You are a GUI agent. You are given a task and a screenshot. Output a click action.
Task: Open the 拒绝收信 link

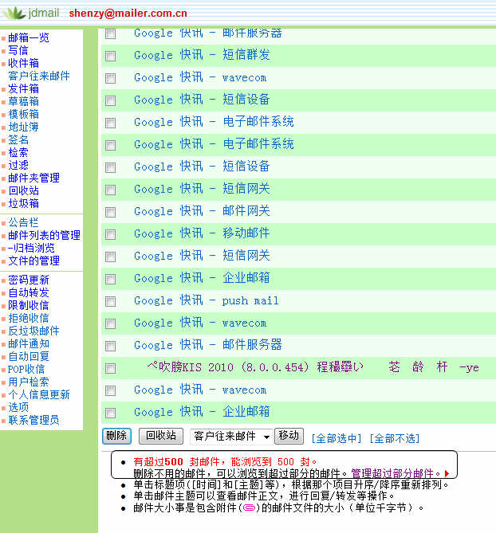[x=29, y=318]
